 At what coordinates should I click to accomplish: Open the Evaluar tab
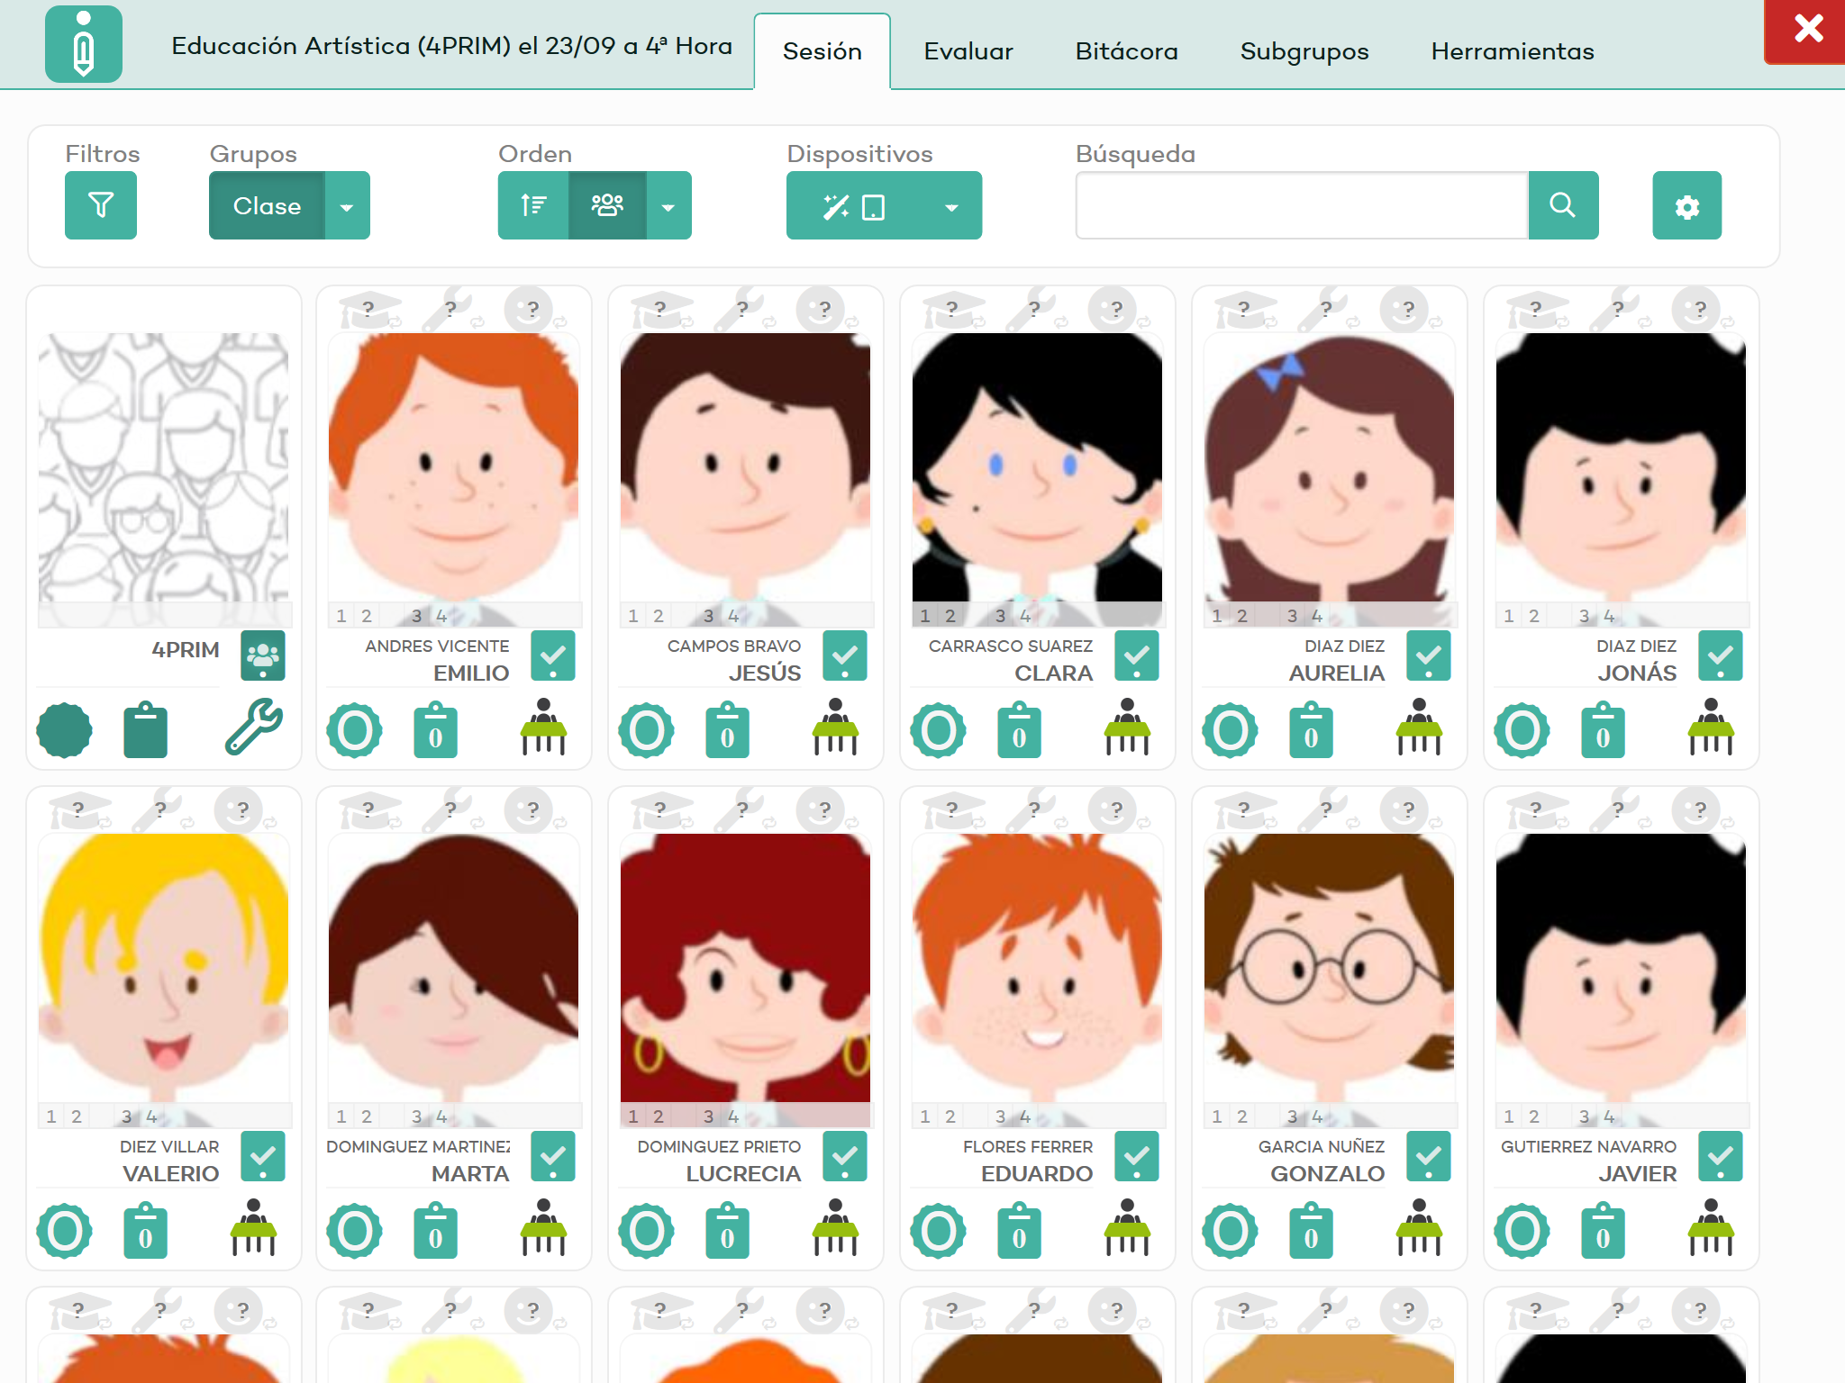[x=968, y=51]
